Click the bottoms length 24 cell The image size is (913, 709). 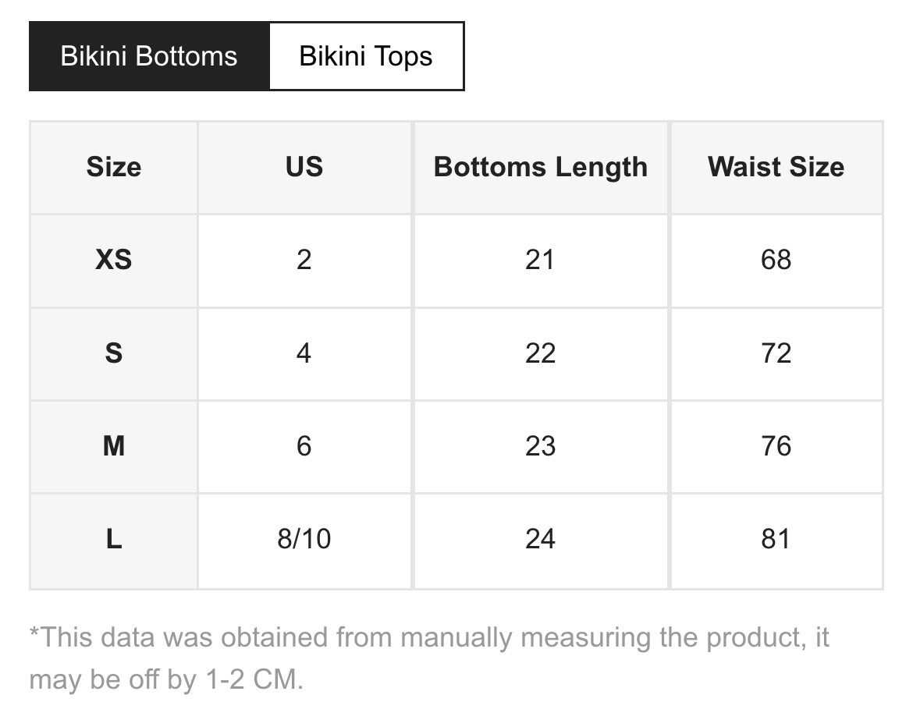[540, 539]
